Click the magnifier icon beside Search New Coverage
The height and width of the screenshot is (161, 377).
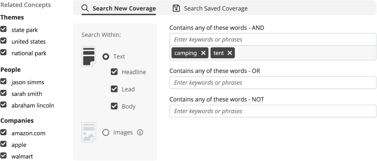click(x=85, y=8)
